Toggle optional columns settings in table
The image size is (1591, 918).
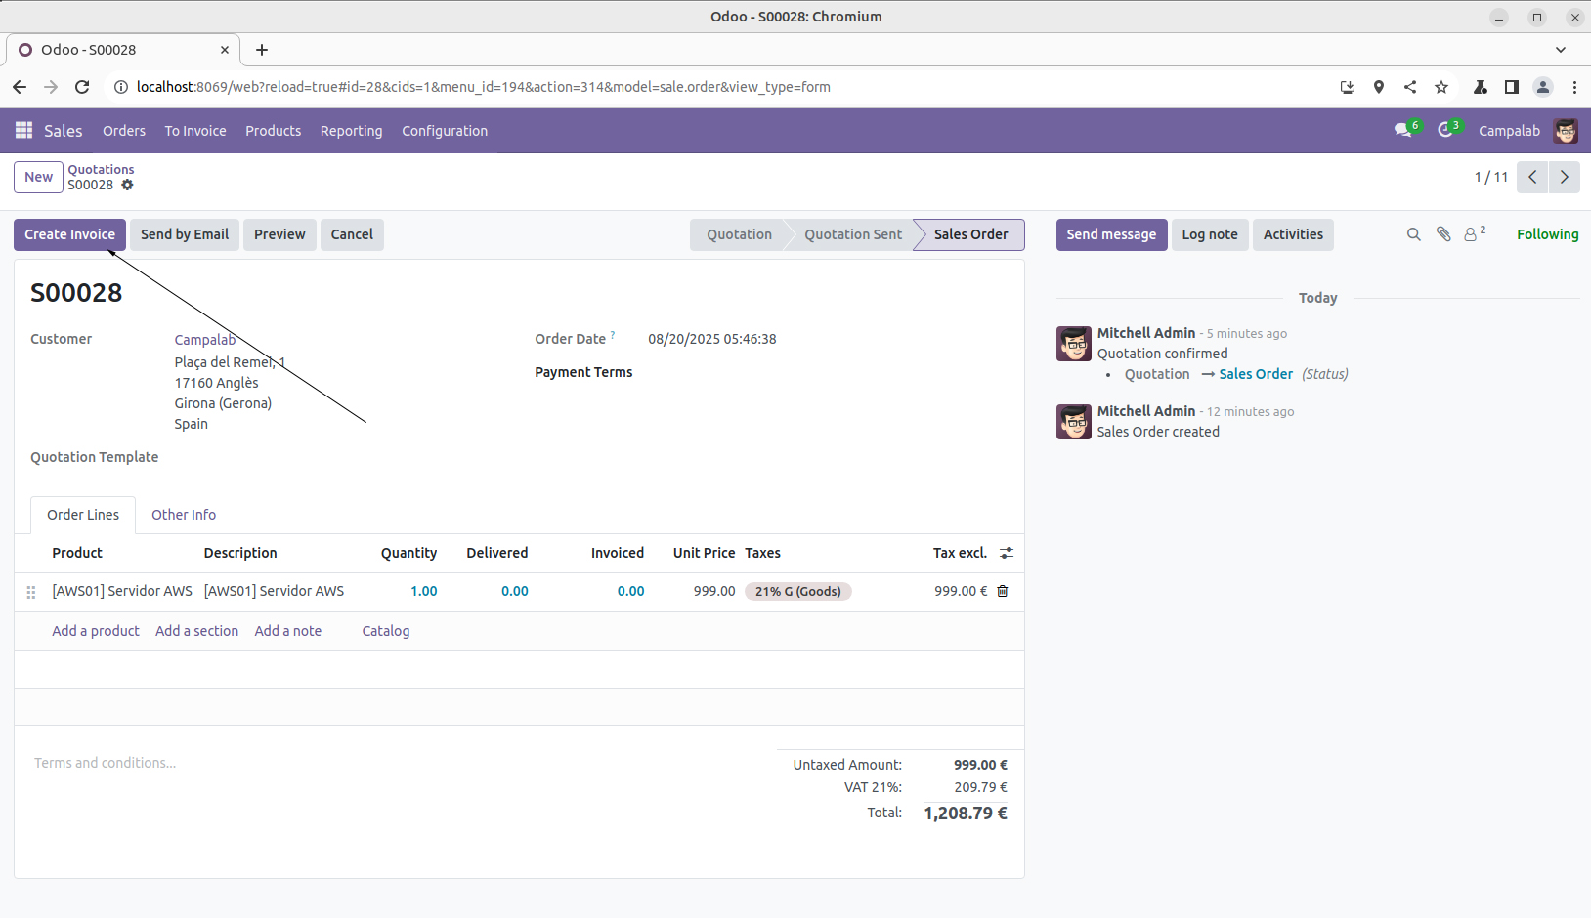1007,553
